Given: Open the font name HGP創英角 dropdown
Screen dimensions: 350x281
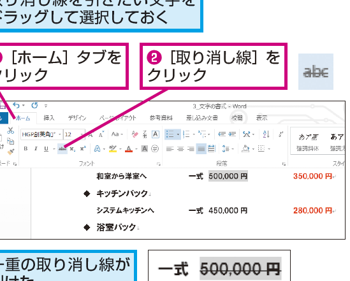Looking at the screenshot, I should tap(59, 134).
